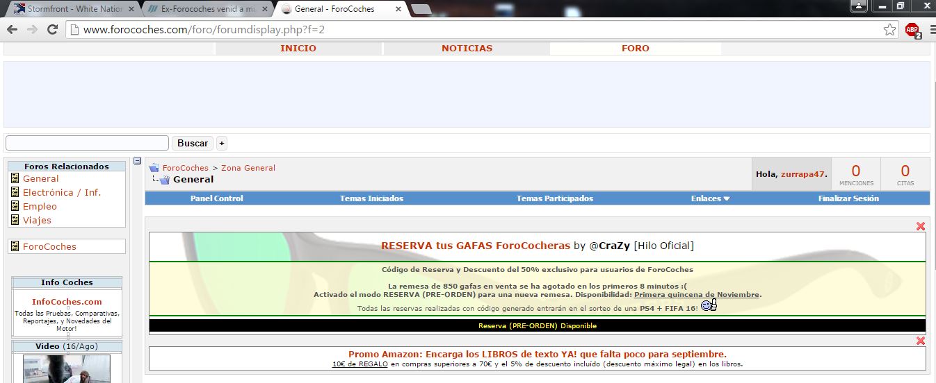This screenshot has height=383, width=936.
Task: Open the FORO navigation tab
Action: [635, 49]
